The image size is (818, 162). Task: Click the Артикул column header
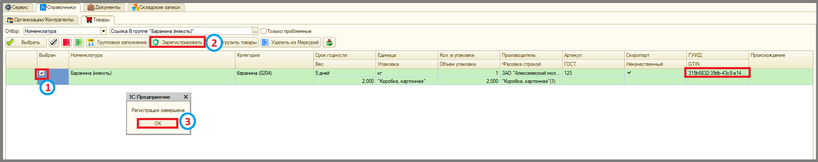coord(593,55)
